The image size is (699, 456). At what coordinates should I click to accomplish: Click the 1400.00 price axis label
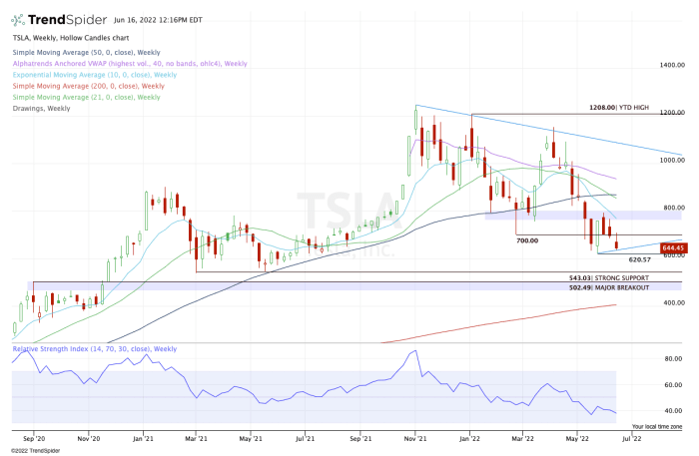672,65
